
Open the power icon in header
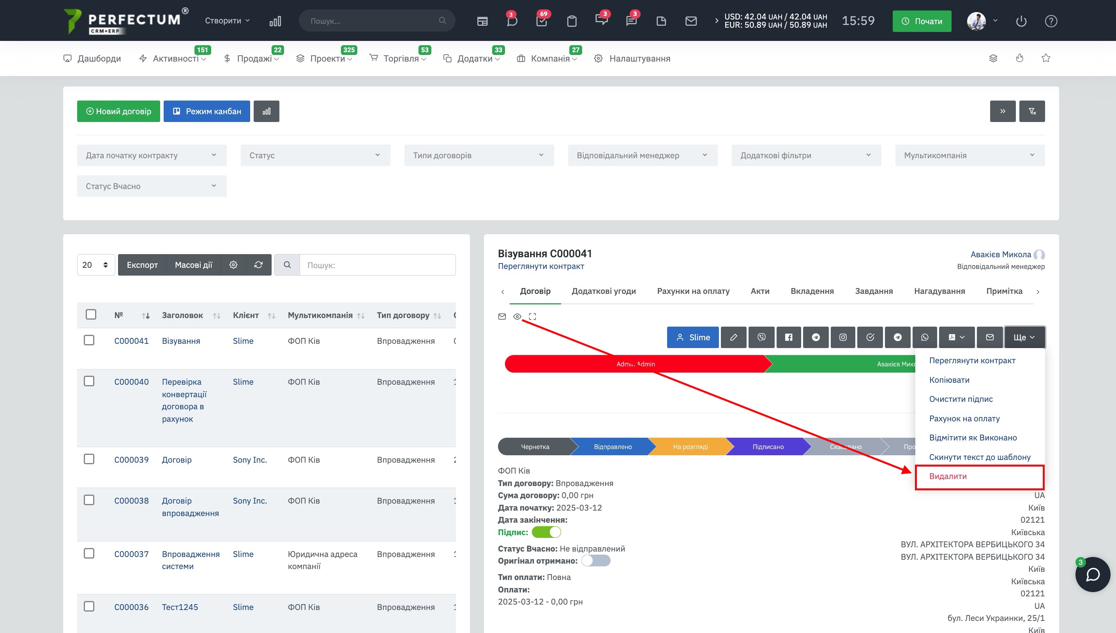coord(1021,21)
